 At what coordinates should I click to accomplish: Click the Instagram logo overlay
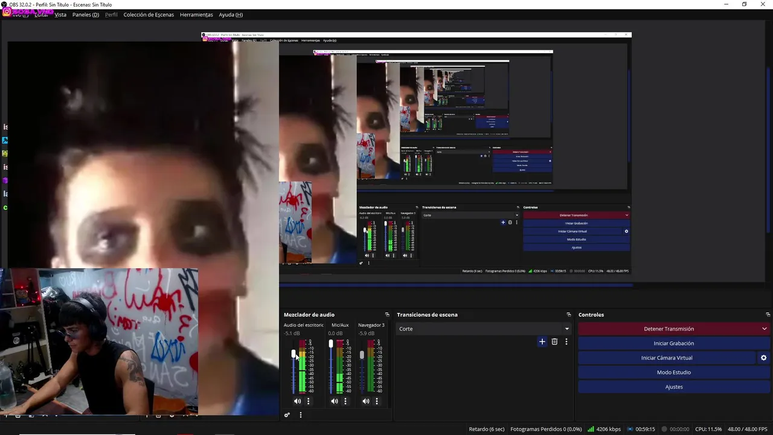pyautogui.click(x=7, y=11)
